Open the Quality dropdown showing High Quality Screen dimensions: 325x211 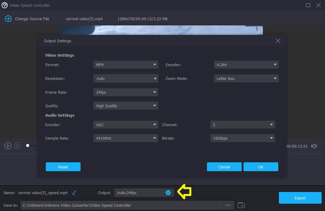tap(126, 106)
